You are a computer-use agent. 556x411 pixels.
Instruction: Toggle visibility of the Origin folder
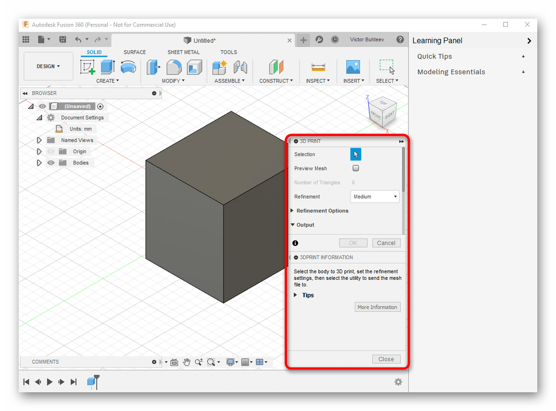coord(51,152)
